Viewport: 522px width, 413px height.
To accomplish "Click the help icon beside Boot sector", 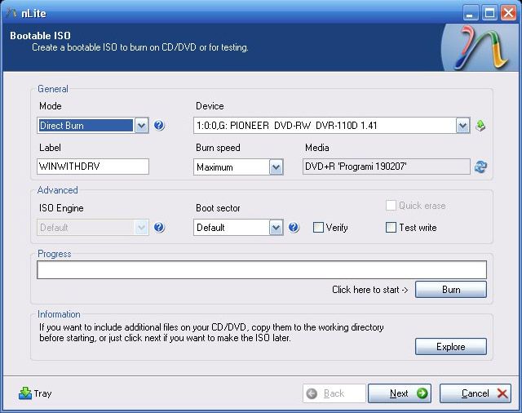I will (x=294, y=228).
